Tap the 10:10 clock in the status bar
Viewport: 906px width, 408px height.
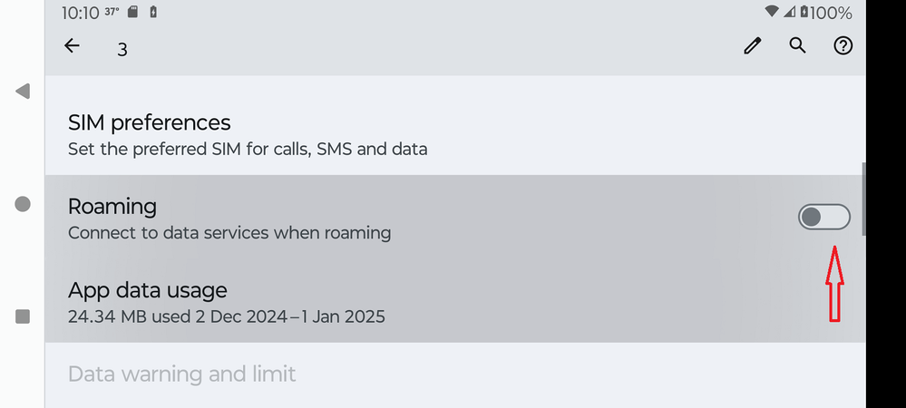click(80, 13)
